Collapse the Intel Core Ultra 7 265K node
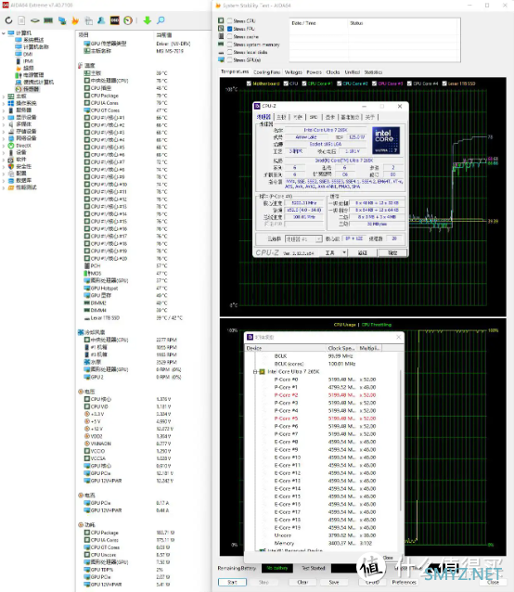 [x=255, y=372]
